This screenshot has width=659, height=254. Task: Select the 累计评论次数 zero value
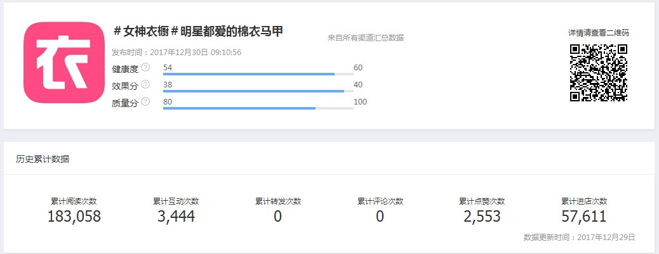380,216
